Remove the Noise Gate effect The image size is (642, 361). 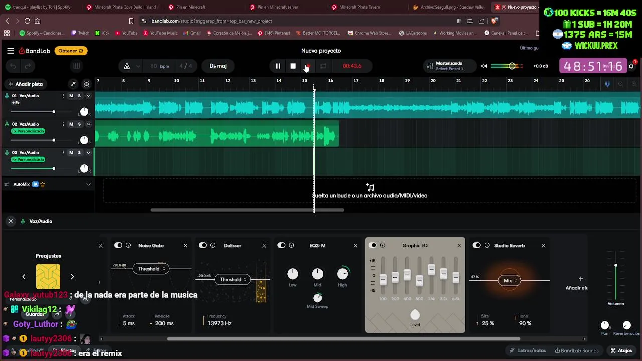(x=185, y=246)
